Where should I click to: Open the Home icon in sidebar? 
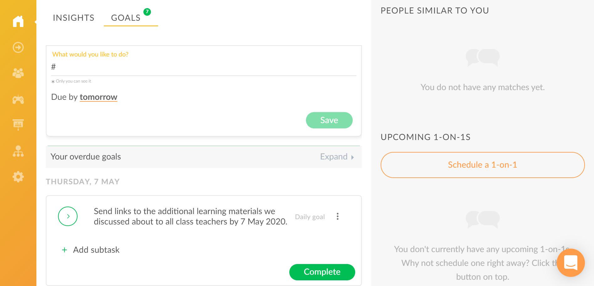click(18, 21)
